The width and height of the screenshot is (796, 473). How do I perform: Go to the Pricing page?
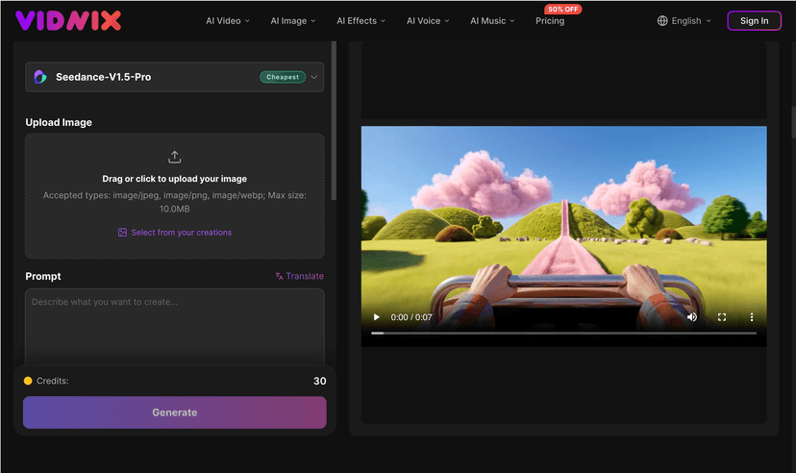550,21
